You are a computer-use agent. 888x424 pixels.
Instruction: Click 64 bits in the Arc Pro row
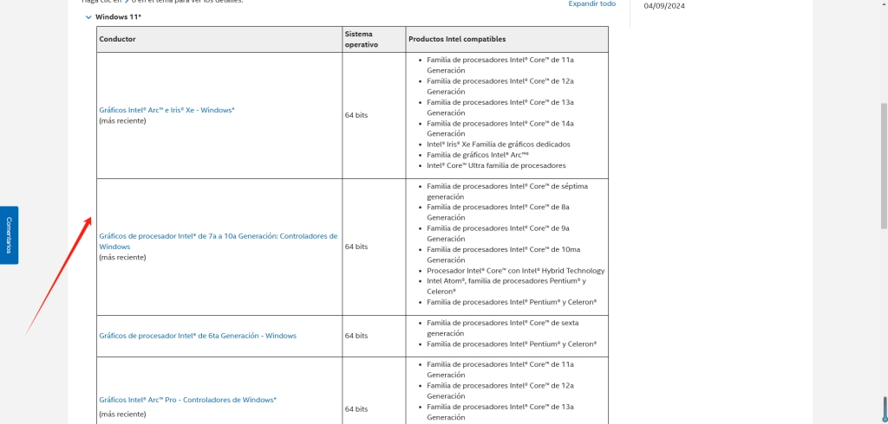[356, 409]
